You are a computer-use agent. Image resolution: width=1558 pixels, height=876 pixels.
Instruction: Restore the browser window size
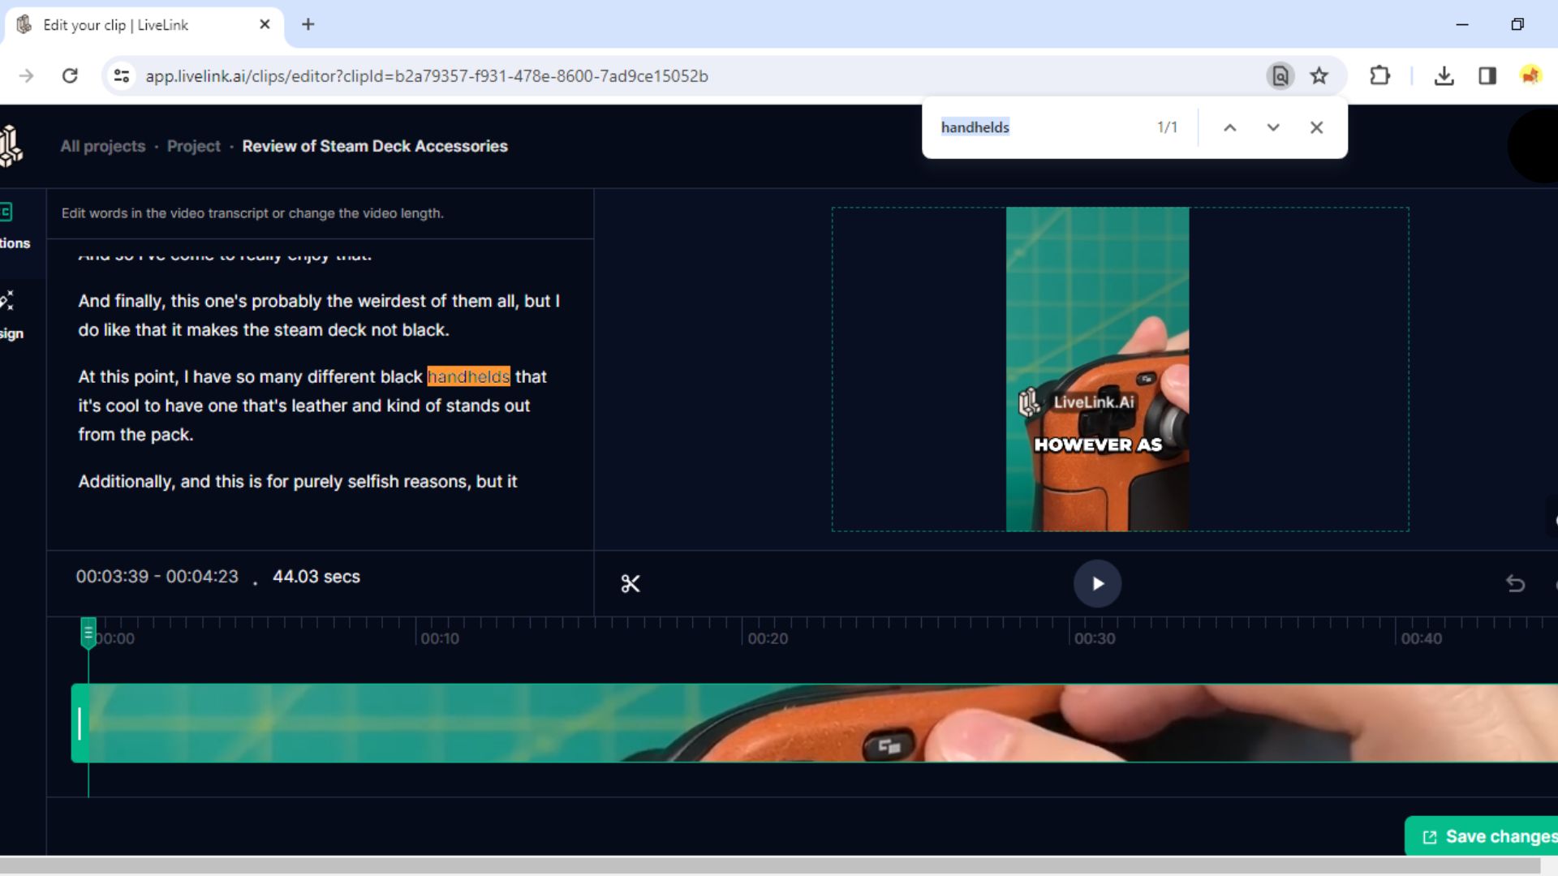(x=1517, y=25)
